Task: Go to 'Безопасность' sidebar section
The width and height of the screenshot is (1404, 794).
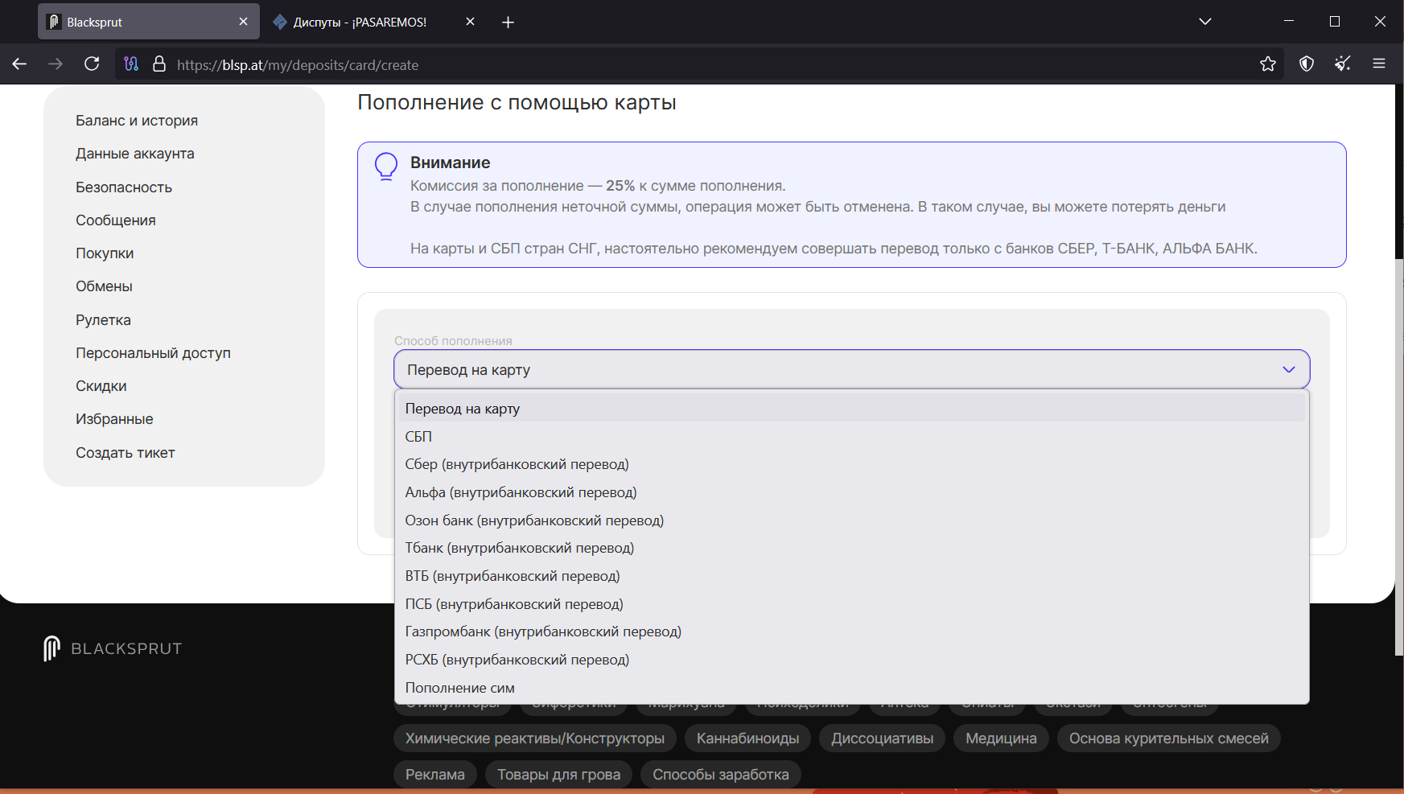Action: (124, 187)
